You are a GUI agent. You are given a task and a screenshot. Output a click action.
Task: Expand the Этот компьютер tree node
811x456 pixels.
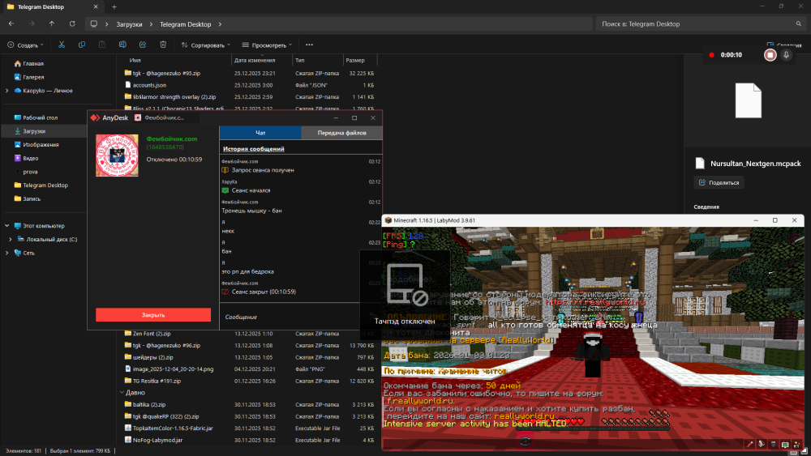coord(6,226)
